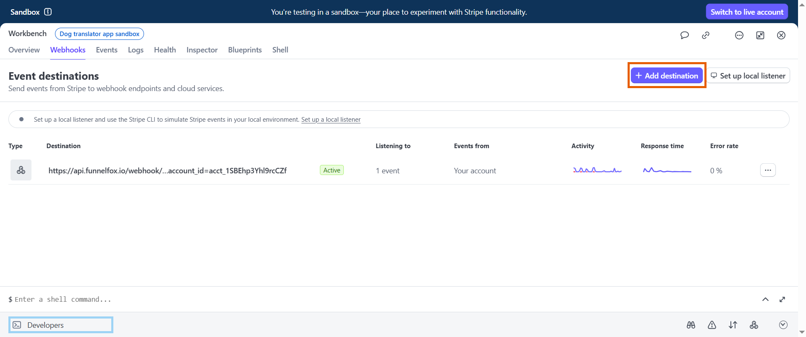
Task: Click the Workbench title
Action: [27, 34]
